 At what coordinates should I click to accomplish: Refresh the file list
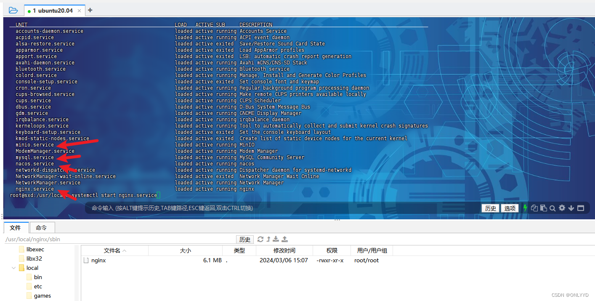260,239
